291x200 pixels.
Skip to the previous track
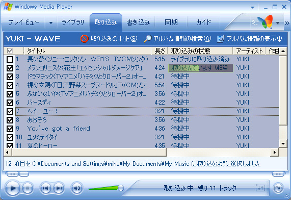tap(45, 188)
